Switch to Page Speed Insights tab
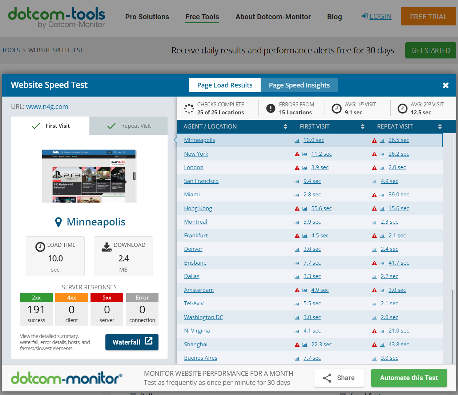This screenshot has width=458, height=395. coord(299,85)
